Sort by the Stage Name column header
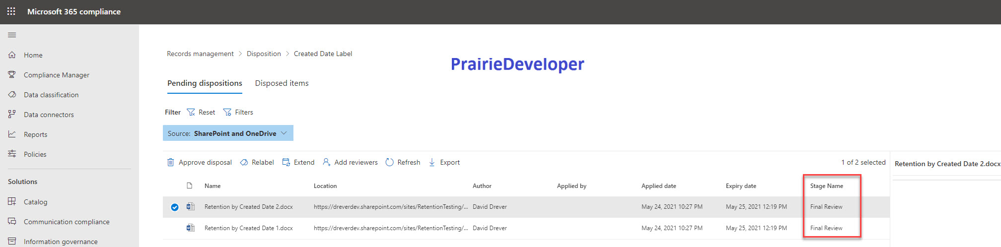The width and height of the screenshot is (1001, 247). 827,186
